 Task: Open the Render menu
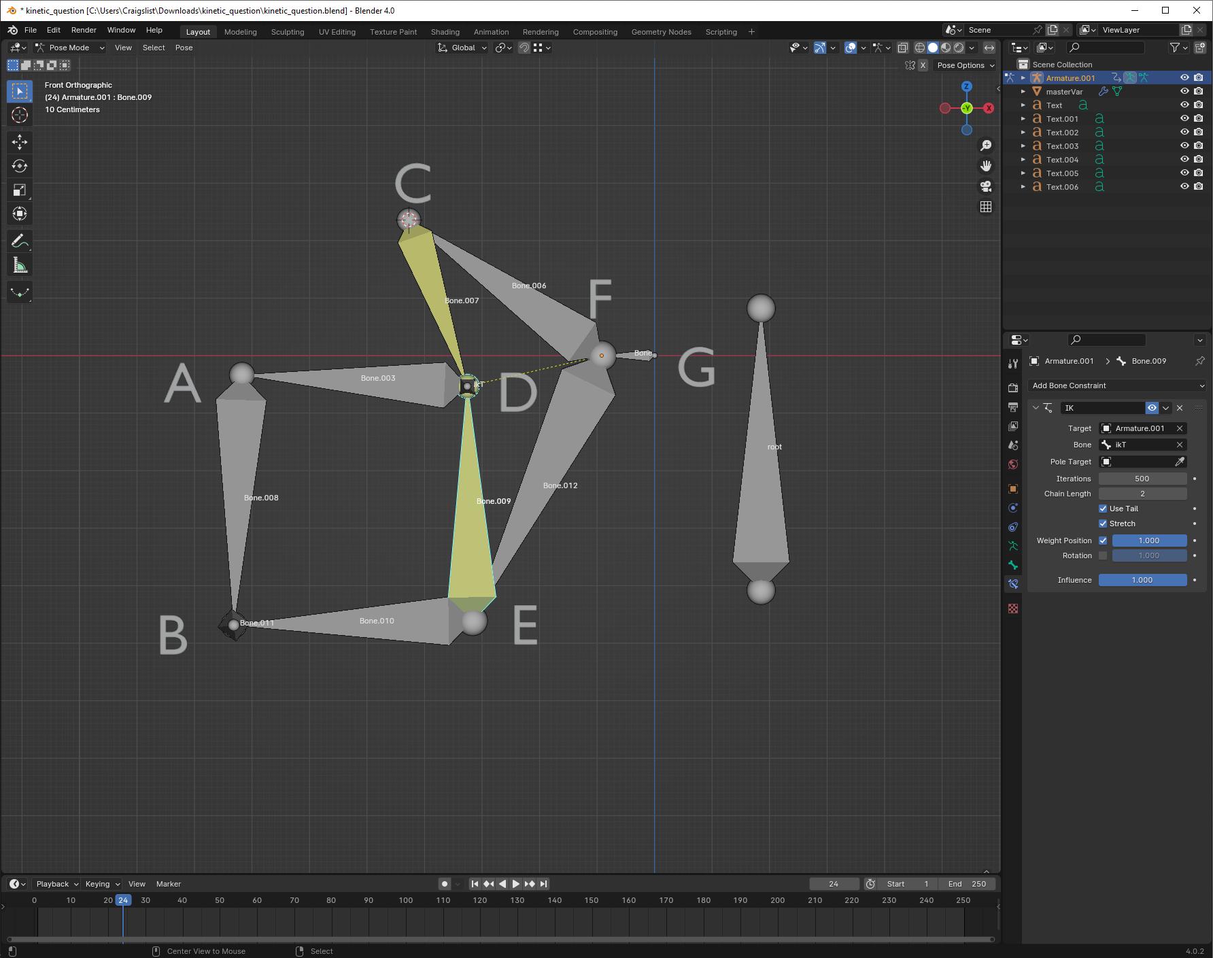point(84,31)
